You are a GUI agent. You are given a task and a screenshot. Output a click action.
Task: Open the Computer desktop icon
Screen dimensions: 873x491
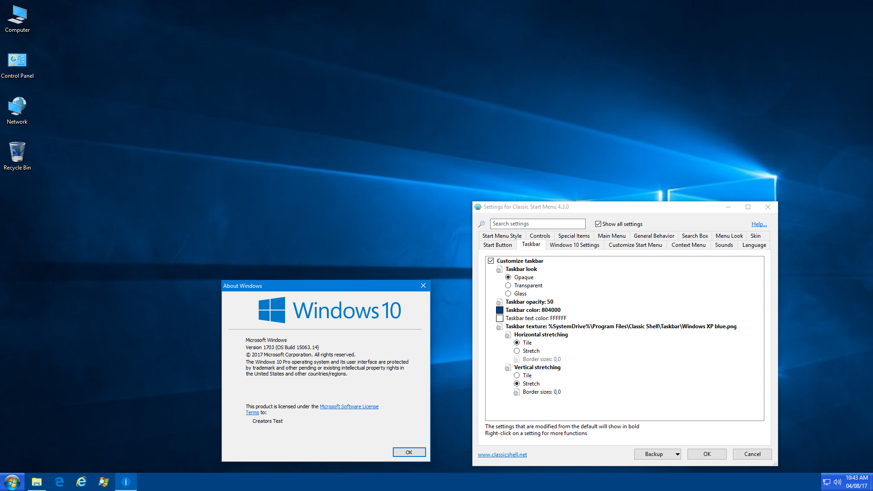17,19
